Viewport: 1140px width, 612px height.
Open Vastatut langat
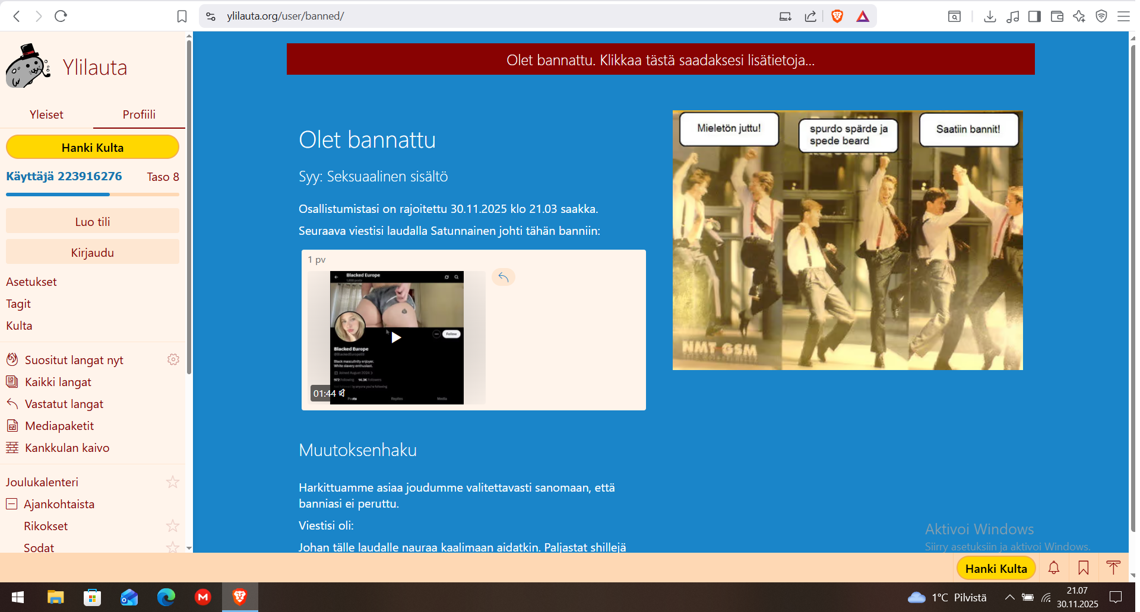tap(64, 404)
